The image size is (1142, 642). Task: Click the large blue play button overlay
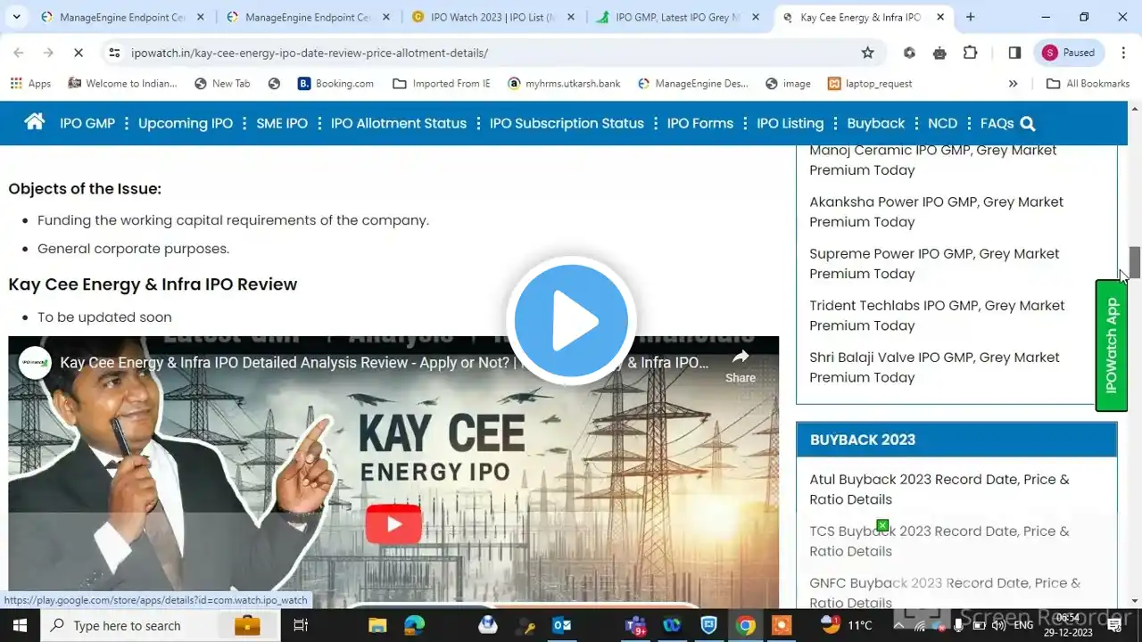pyautogui.click(x=571, y=321)
